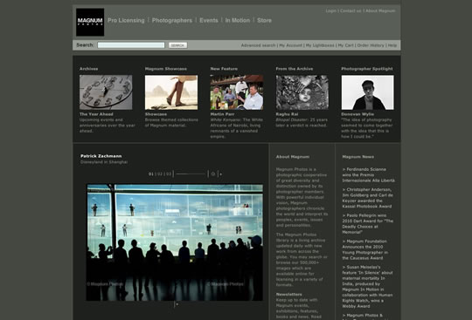Open the Contact us link
Screen dimensions: 472x320
pos(351,10)
